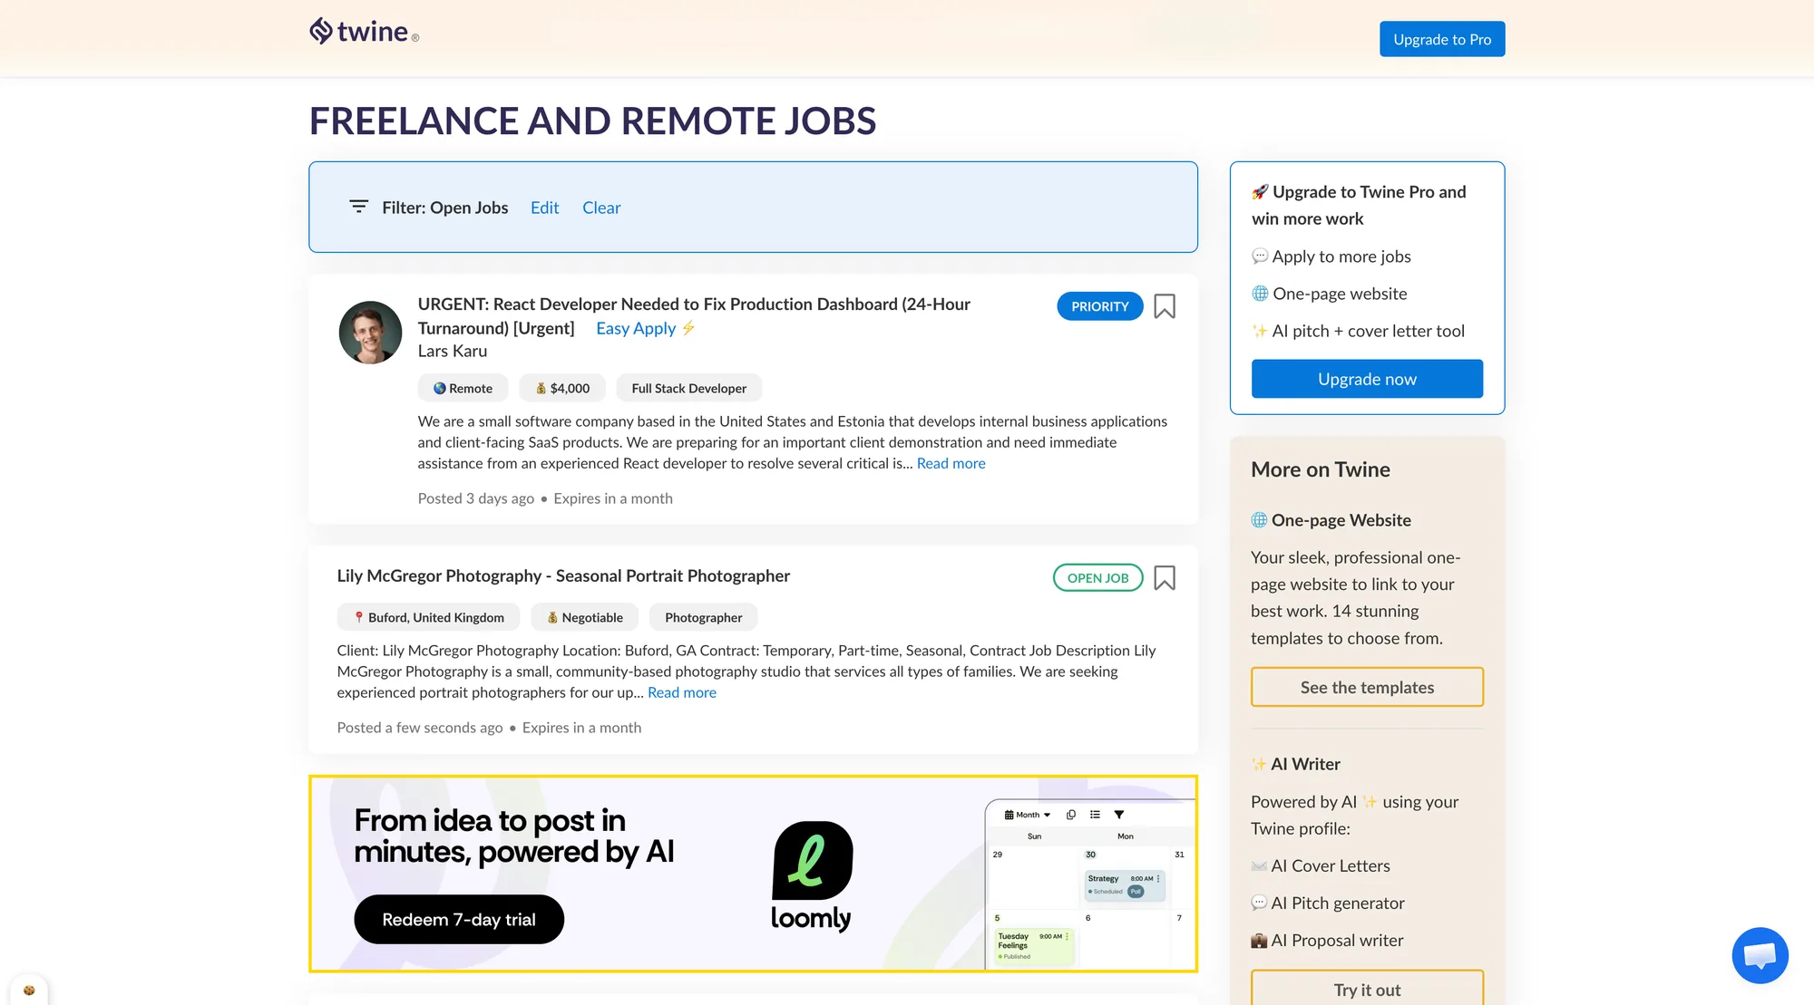Clear the Open Jobs filter
1814x1005 pixels.
[x=601, y=208]
